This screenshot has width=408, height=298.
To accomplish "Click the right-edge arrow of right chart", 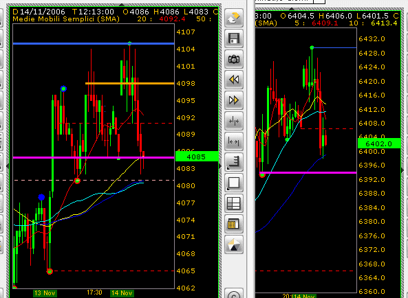I will click(x=402, y=170).
